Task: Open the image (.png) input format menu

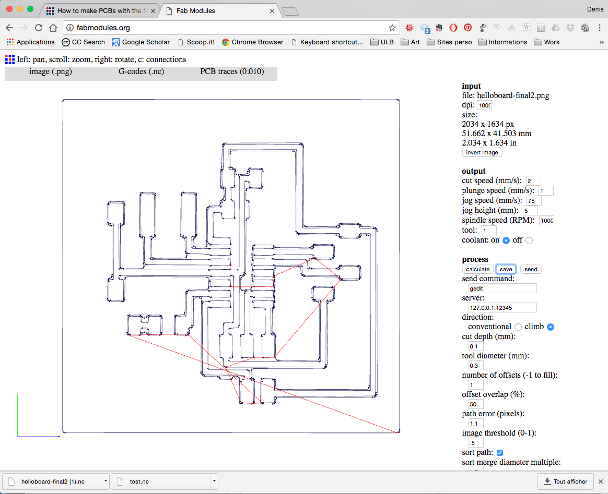Action: pos(51,71)
